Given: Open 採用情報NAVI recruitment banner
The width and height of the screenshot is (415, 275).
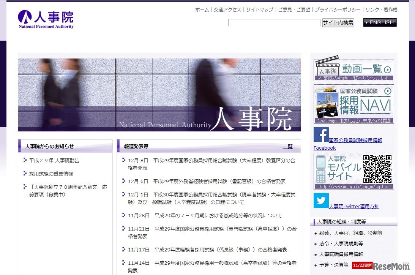Looking at the screenshot, I should [x=353, y=104].
